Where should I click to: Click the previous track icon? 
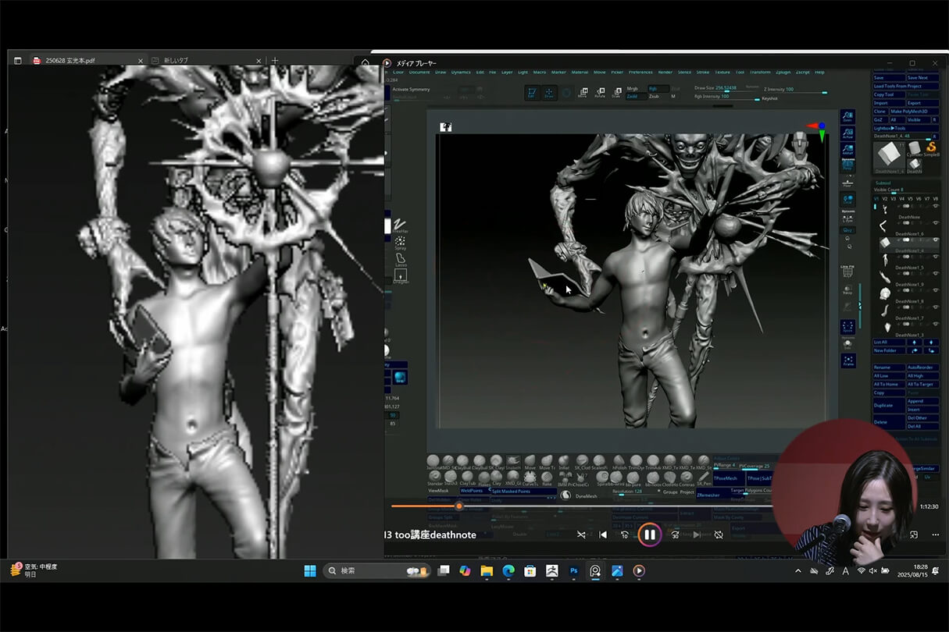tap(602, 534)
